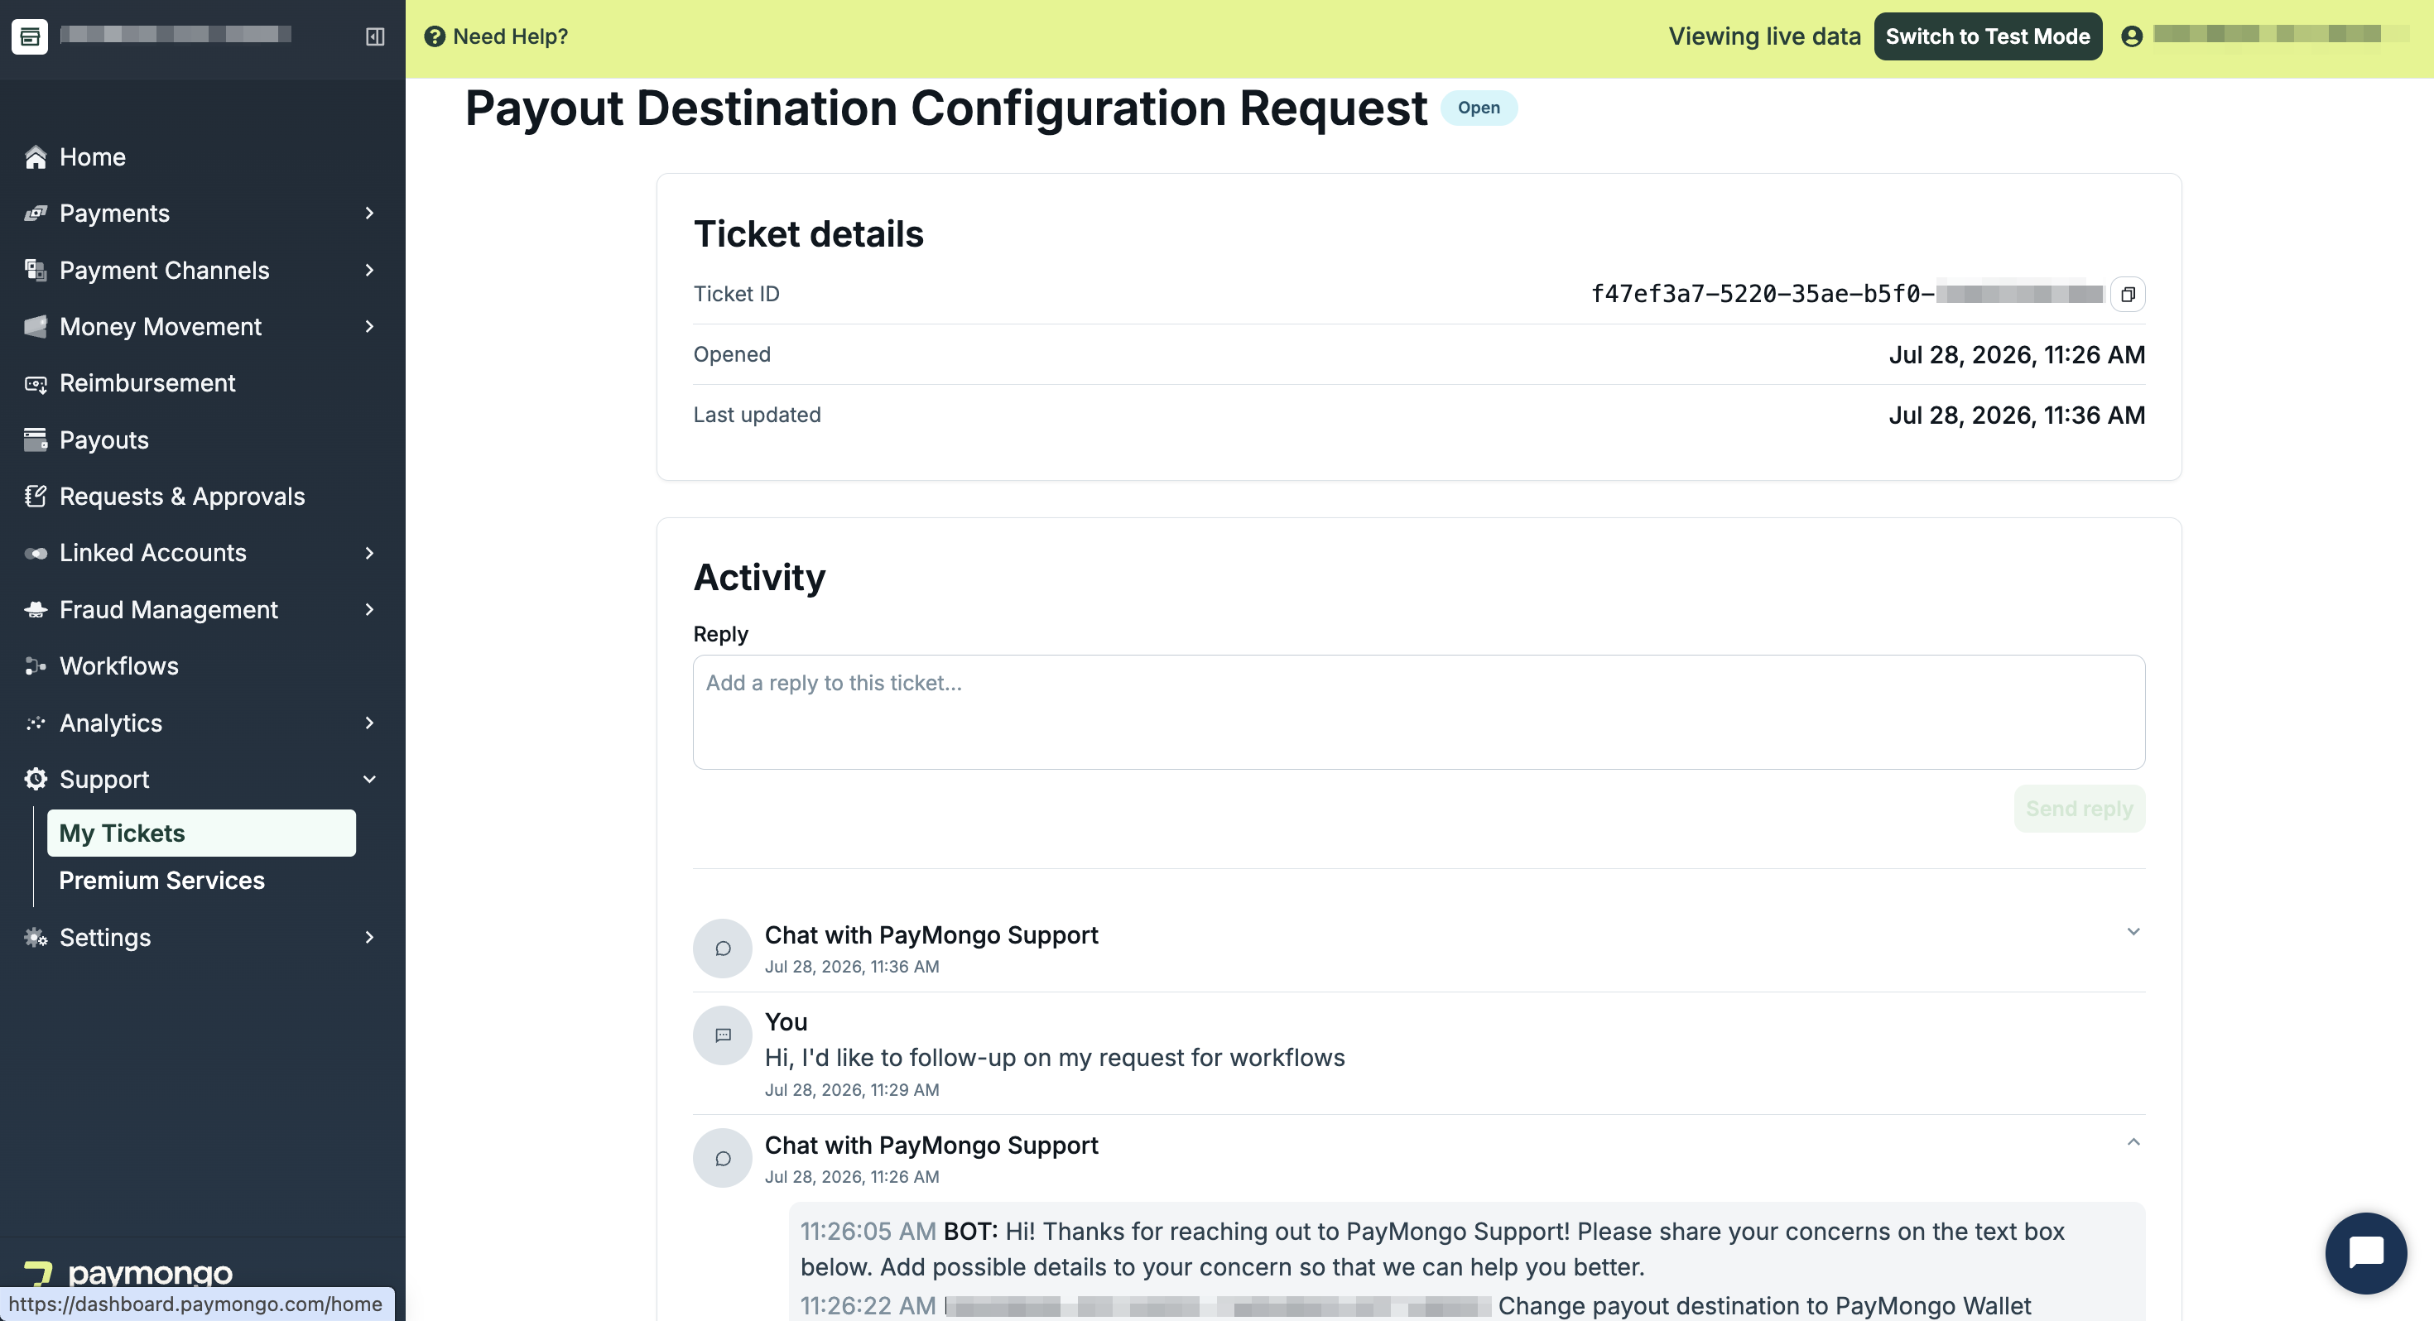
Task: Expand the Analytics submenu chevron
Action: pos(369,723)
